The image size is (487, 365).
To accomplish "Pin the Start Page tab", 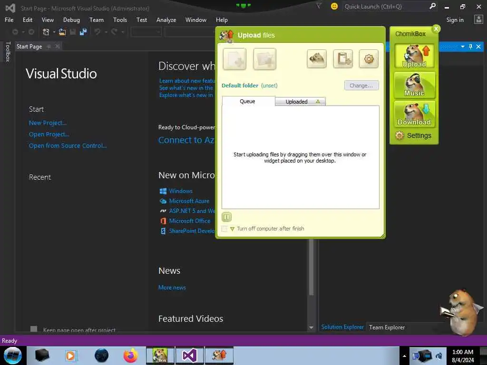I will 49,47.
